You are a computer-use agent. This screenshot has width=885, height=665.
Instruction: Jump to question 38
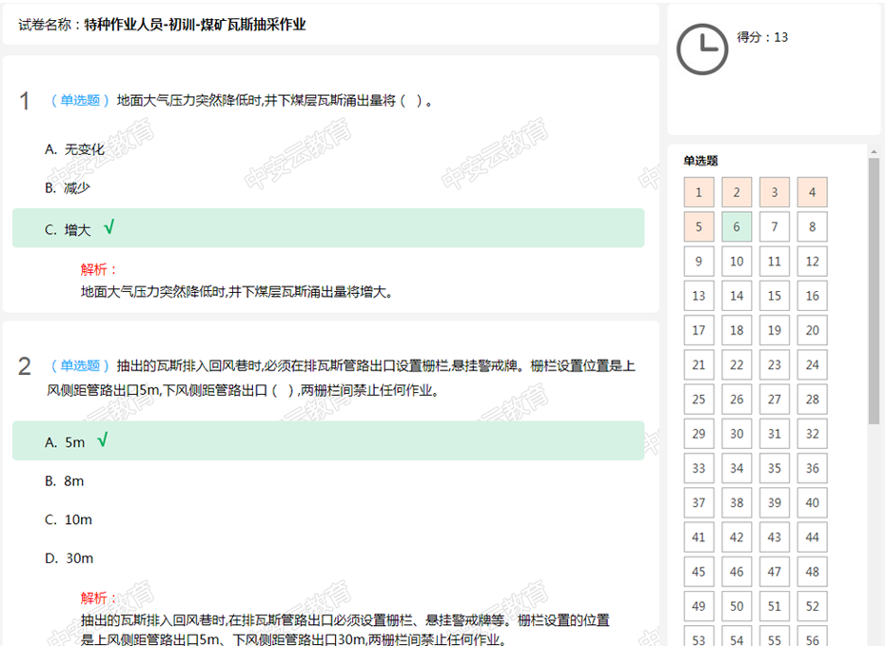[737, 502]
